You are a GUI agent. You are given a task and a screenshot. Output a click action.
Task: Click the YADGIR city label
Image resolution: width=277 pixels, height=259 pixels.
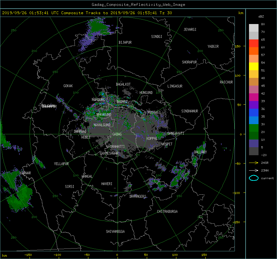(x=213, y=47)
